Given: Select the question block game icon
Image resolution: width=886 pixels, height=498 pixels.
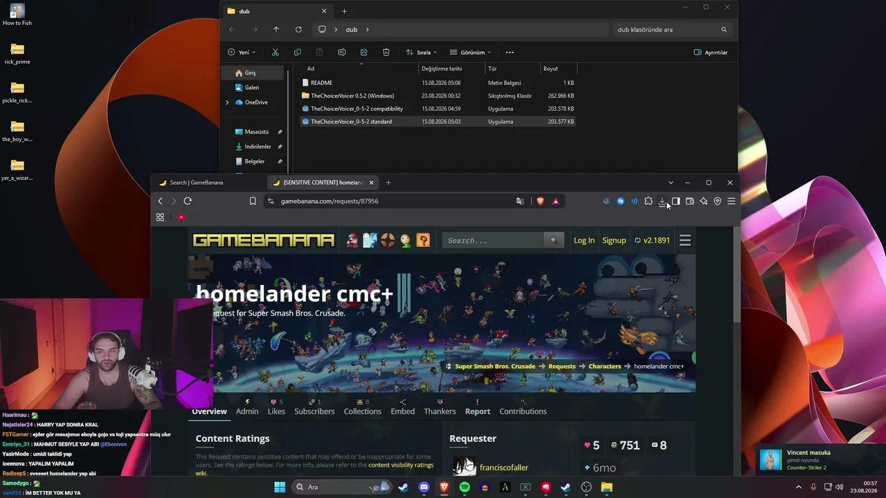Looking at the screenshot, I should tap(423, 241).
